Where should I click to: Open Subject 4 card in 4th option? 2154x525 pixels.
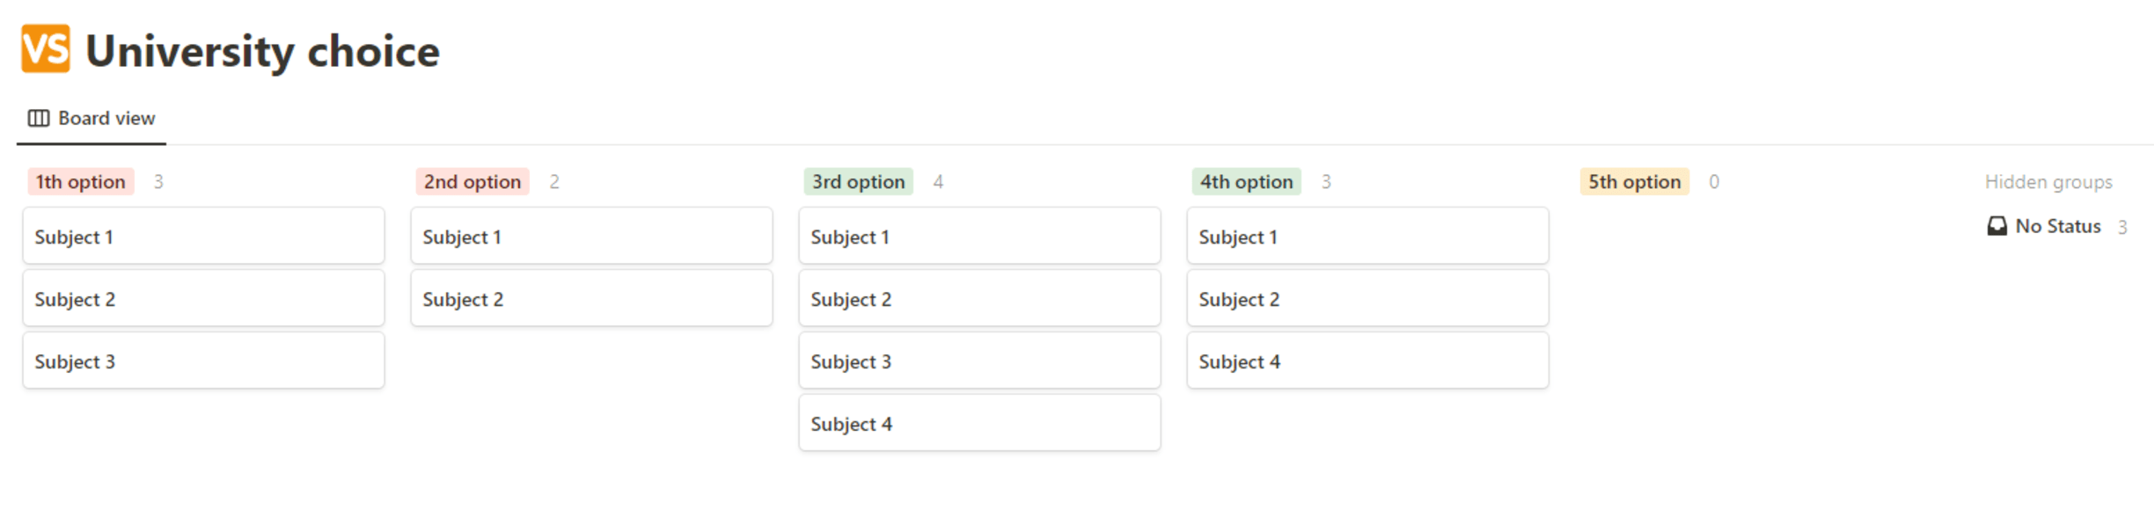click(1367, 361)
